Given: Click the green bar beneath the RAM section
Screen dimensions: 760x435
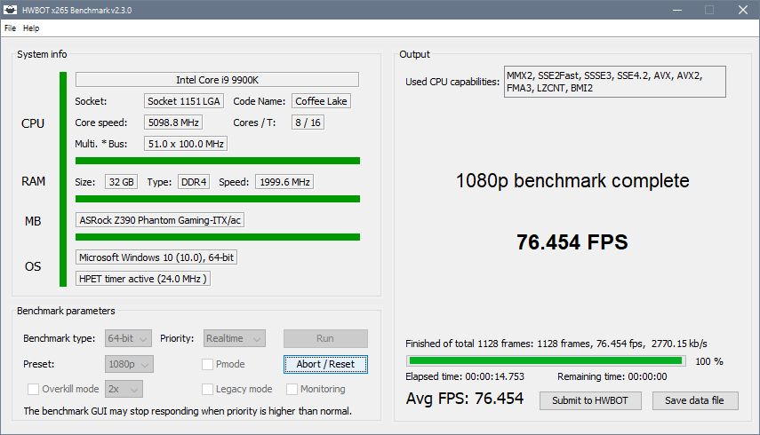Looking at the screenshot, I should (x=218, y=199).
